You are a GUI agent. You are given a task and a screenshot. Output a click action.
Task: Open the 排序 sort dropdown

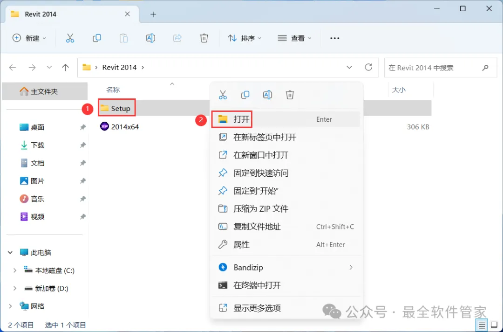coord(245,38)
